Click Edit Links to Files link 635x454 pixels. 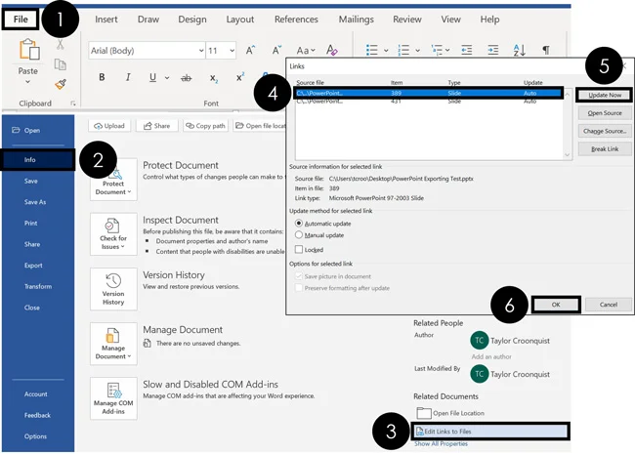(490, 432)
